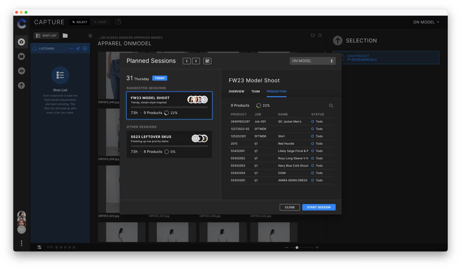The image size is (461, 269).
Task: Go to previous day in Planned Sessions
Action: click(187, 61)
